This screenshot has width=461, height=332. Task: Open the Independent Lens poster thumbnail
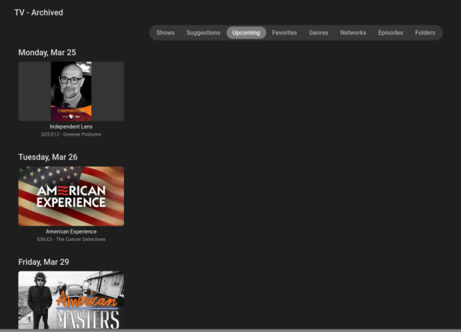coord(71,91)
